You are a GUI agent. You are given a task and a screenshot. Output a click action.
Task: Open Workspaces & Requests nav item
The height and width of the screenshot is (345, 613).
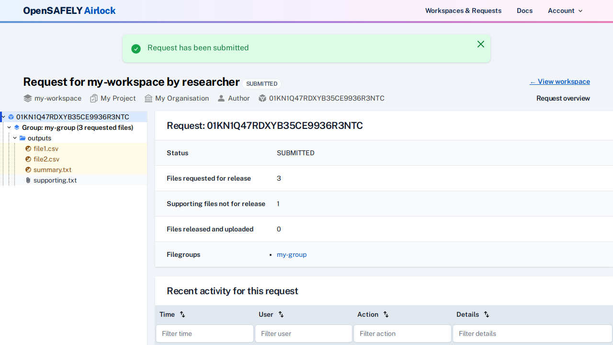[463, 11]
